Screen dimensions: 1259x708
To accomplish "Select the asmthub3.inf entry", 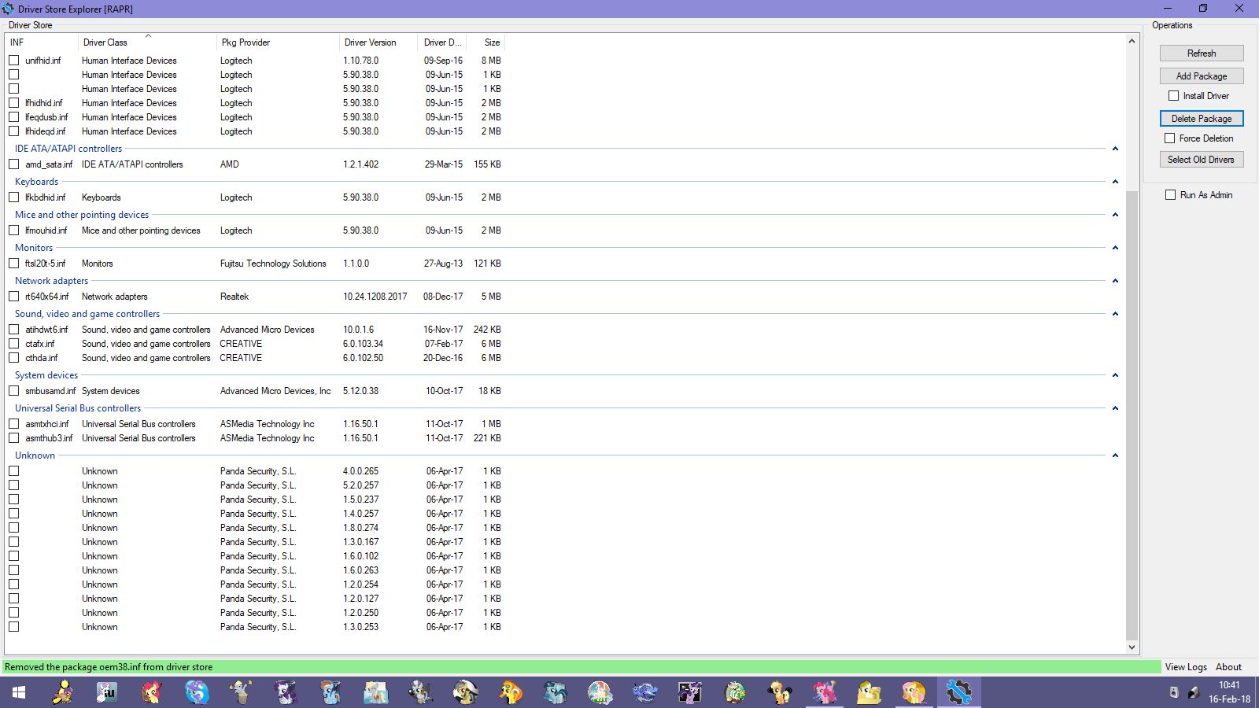I will [x=49, y=438].
